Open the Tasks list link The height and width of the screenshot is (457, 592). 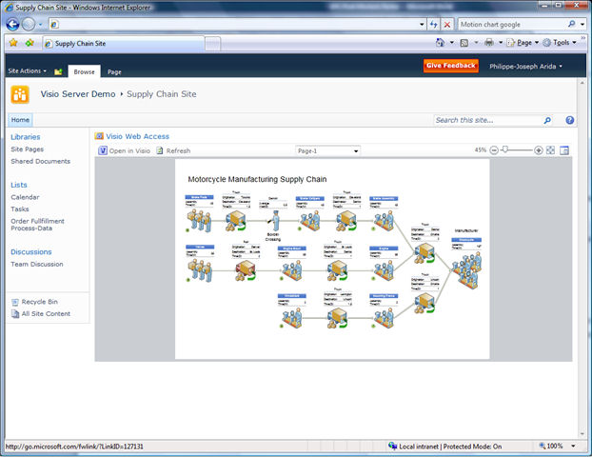pos(20,209)
